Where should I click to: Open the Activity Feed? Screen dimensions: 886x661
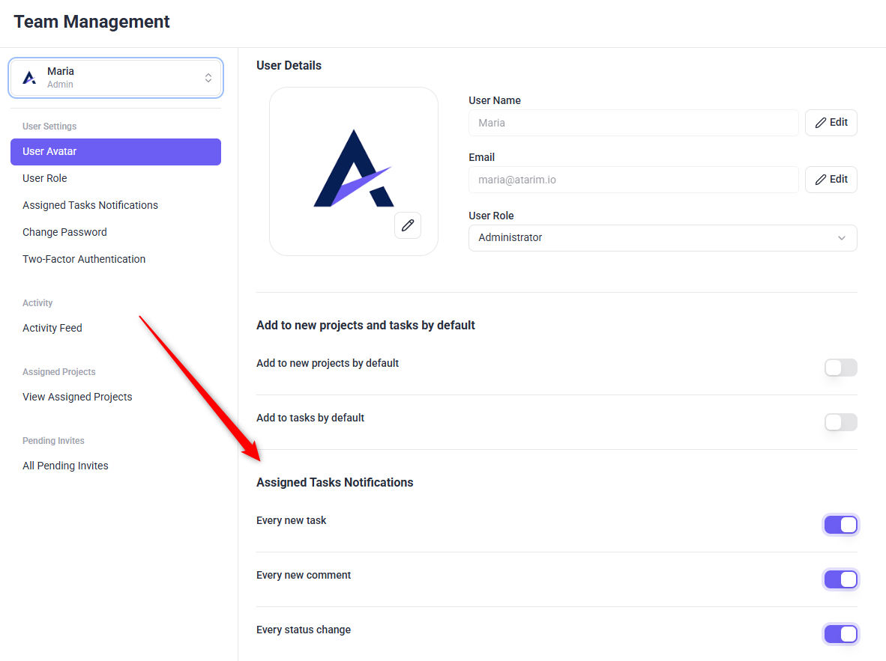tap(52, 328)
